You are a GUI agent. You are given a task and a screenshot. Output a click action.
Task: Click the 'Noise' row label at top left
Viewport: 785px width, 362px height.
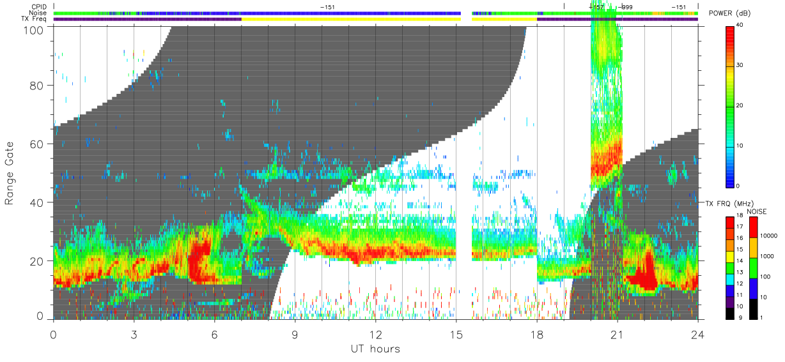point(38,13)
